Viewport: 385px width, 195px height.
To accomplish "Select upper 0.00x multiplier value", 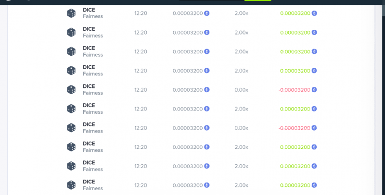I will [242, 90].
